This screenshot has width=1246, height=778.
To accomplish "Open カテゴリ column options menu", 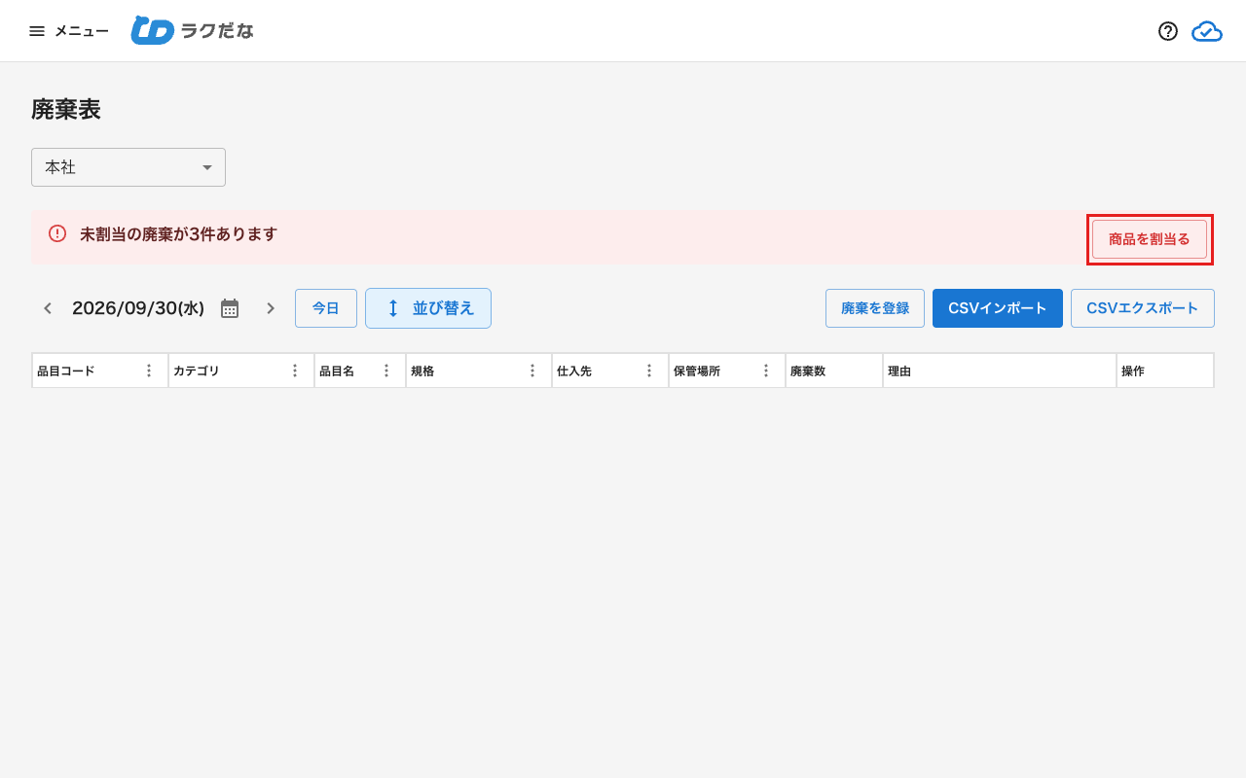I will click(295, 371).
